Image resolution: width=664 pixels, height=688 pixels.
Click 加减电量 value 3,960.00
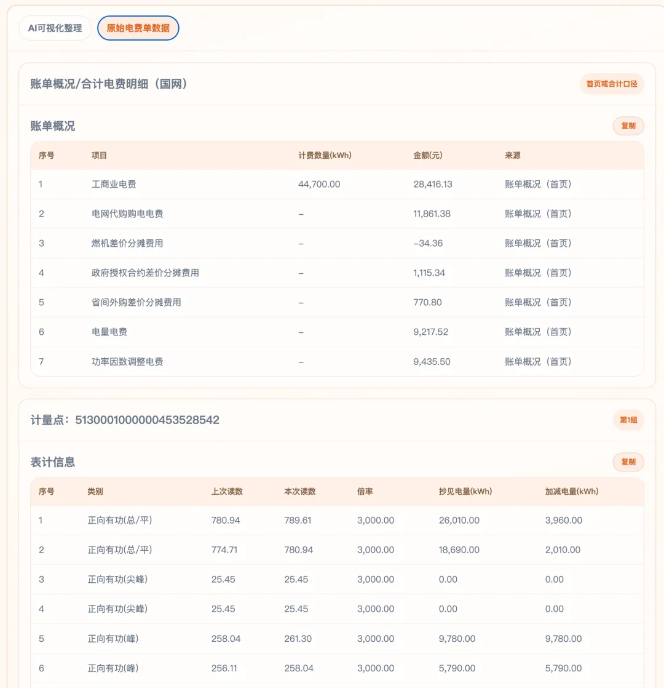coord(564,521)
